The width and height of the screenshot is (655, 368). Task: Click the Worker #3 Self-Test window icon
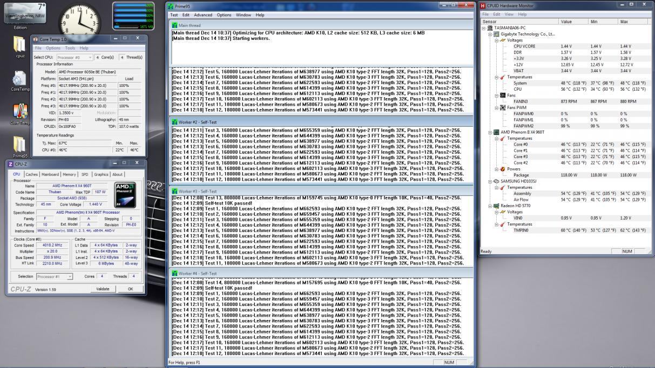point(174,192)
